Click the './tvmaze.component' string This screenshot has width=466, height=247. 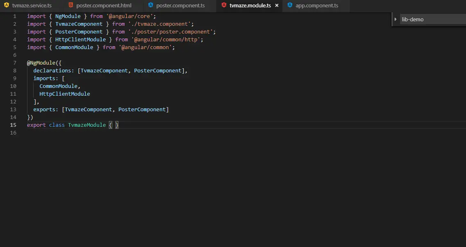[159, 24]
